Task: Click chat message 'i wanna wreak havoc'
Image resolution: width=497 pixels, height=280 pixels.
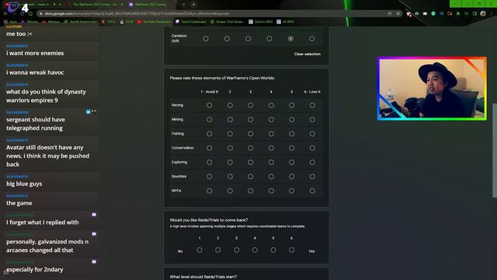Action: click(x=35, y=72)
